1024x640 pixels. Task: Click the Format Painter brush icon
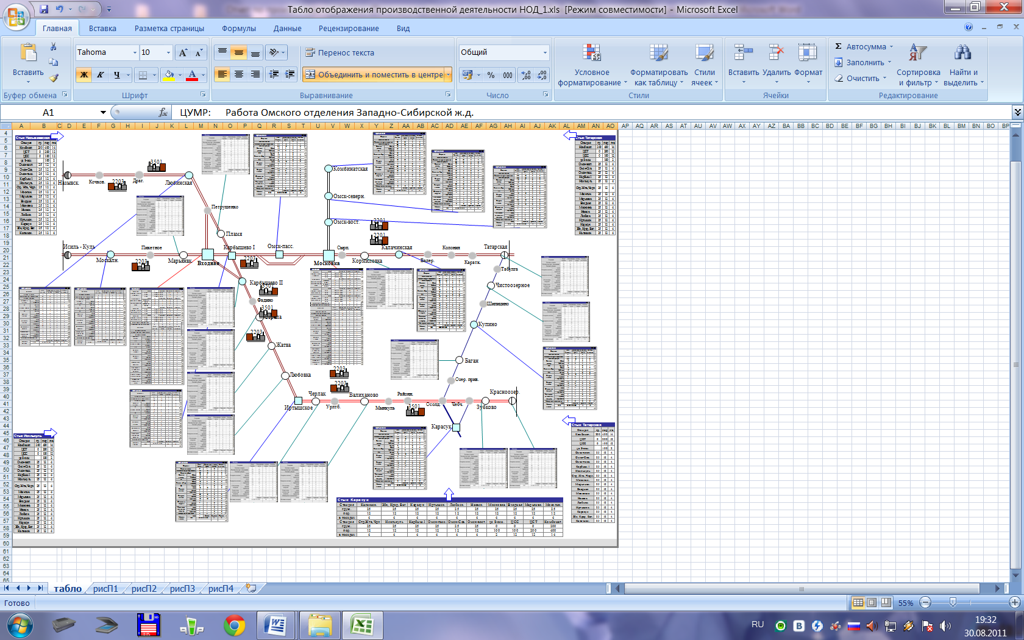click(54, 77)
